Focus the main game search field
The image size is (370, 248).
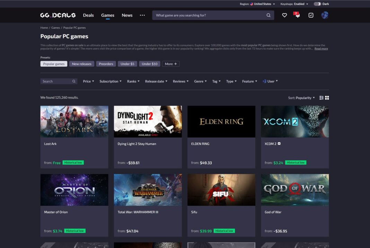click(x=213, y=15)
